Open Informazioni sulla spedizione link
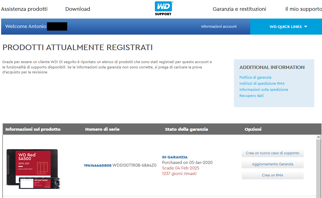Viewport: 322px width, 198px height. (x=264, y=90)
